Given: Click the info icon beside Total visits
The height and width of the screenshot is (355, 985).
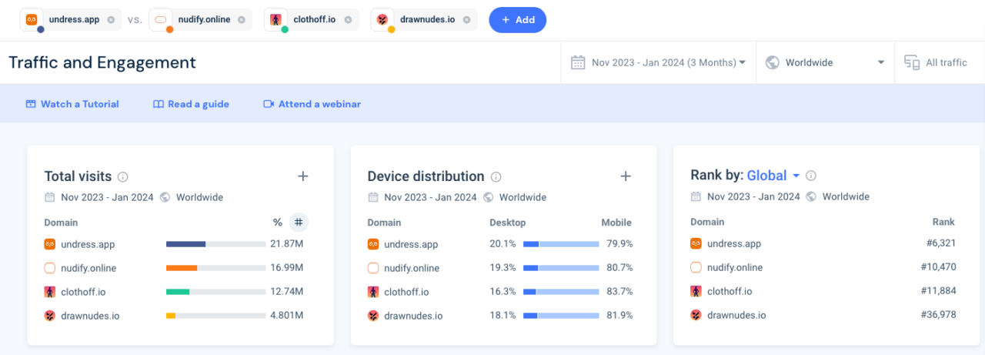Looking at the screenshot, I should pos(123,176).
